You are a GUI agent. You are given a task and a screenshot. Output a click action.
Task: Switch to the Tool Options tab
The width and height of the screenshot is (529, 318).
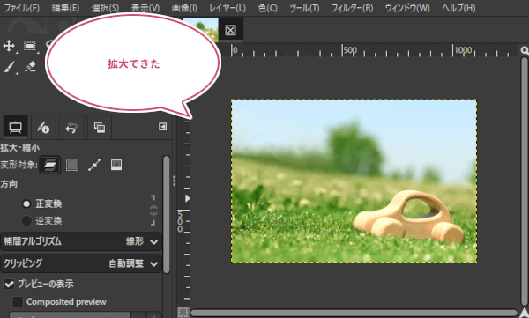15,128
